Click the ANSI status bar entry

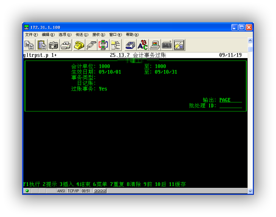61,191
